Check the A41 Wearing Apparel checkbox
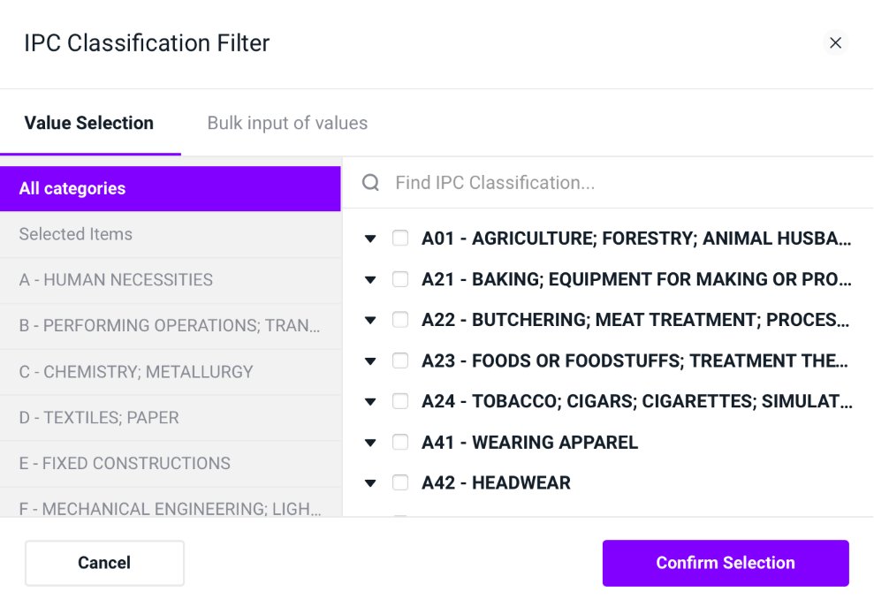 400,442
